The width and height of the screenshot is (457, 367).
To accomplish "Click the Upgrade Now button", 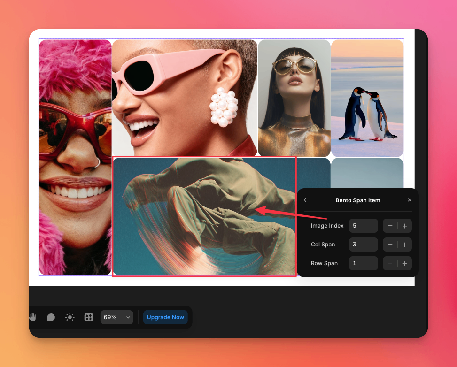I will tap(165, 317).
